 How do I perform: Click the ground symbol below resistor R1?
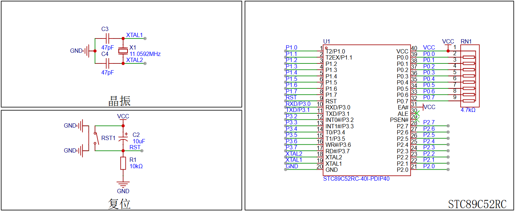[x=123, y=185]
